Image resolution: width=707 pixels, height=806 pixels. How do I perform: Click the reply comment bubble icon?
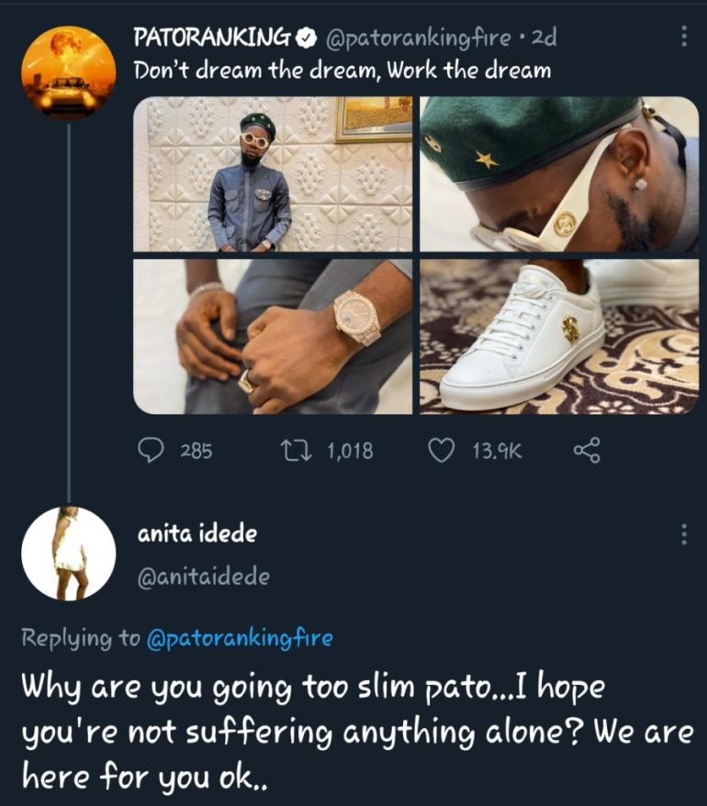151,450
